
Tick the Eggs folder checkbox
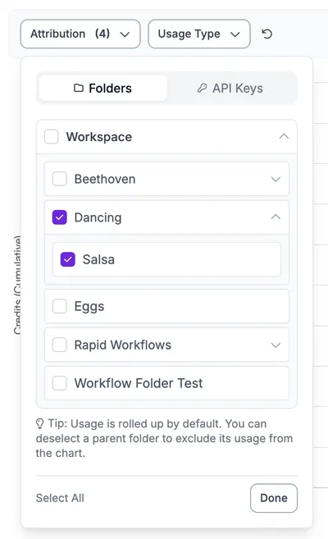point(59,306)
